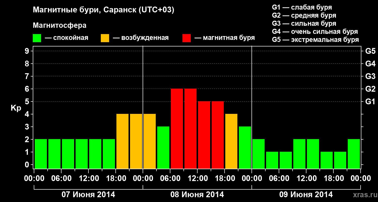
Task: Click the 'G5 — экстремальная буря' legend line
Action: coord(316,40)
